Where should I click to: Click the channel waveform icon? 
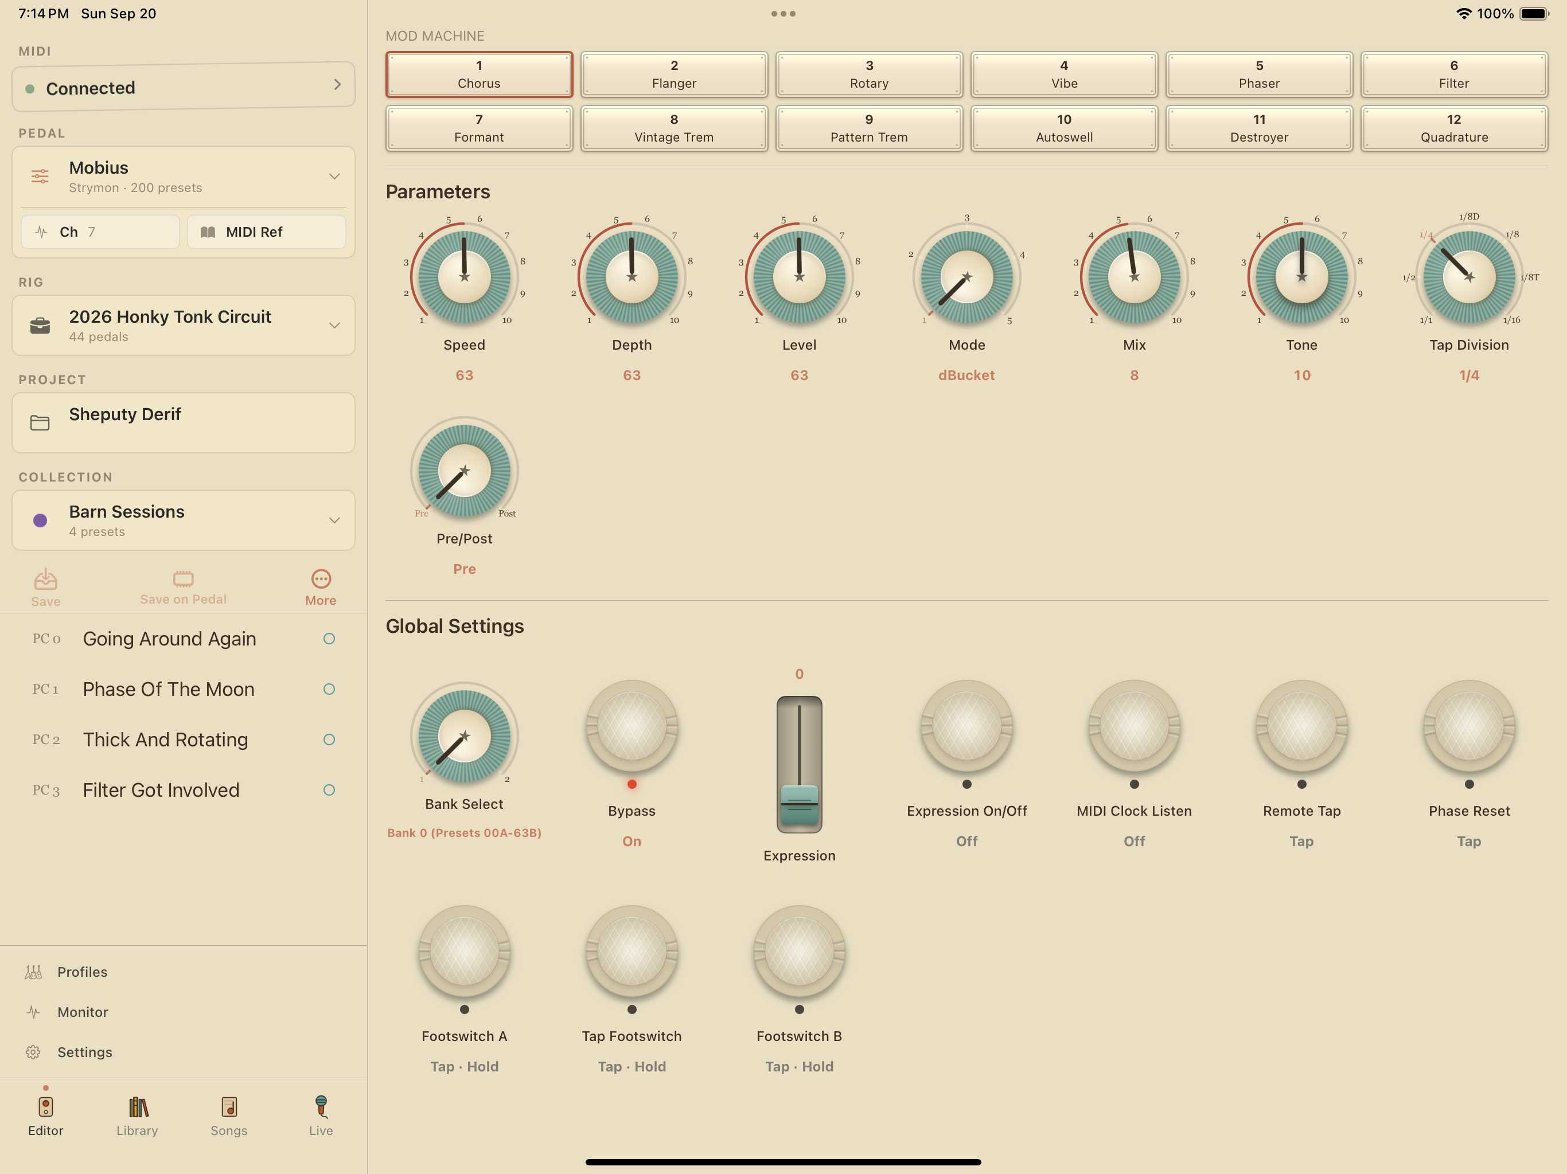click(41, 232)
